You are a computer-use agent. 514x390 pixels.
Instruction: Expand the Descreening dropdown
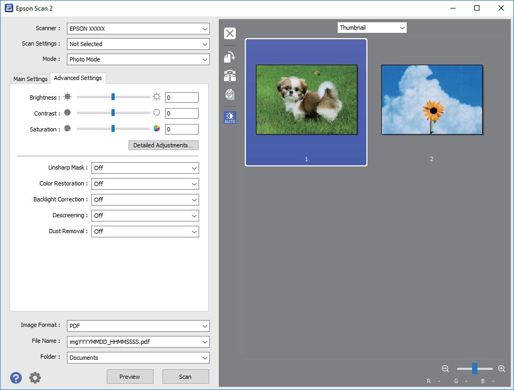click(x=145, y=216)
